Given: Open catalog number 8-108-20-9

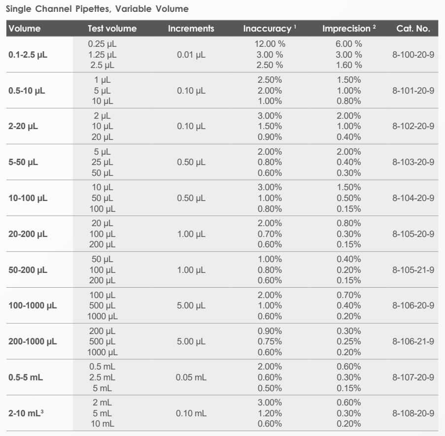Looking at the screenshot, I should 413,413.
